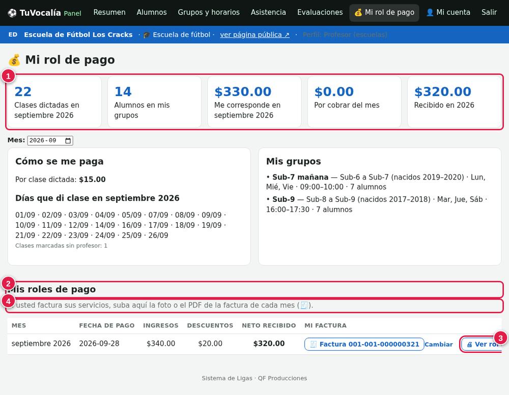Viewport: 509px width, 395px height.
Task: Open the Resumen menu item
Action: [x=109, y=12]
